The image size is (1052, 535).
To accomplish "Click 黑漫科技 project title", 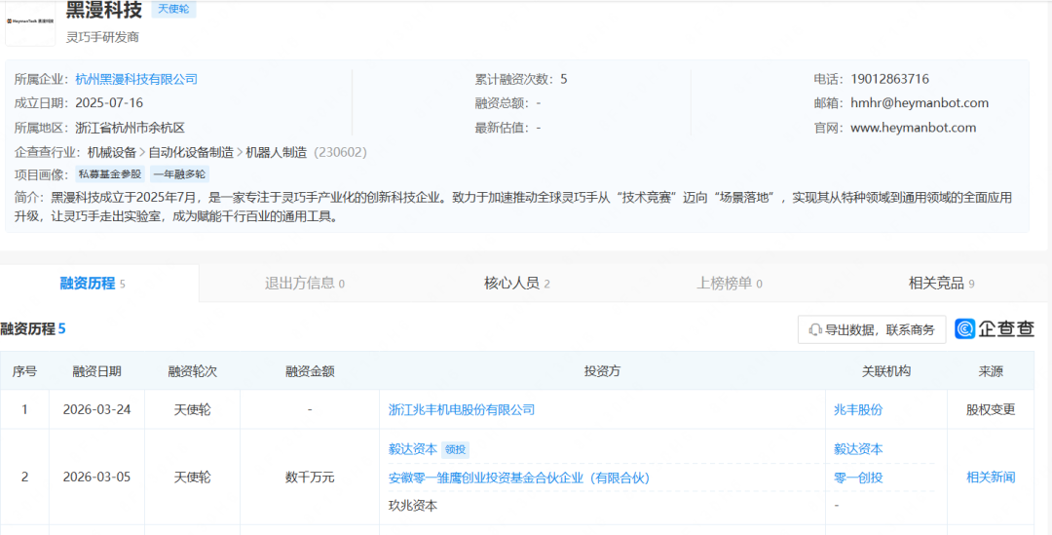I will (x=104, y=10).
